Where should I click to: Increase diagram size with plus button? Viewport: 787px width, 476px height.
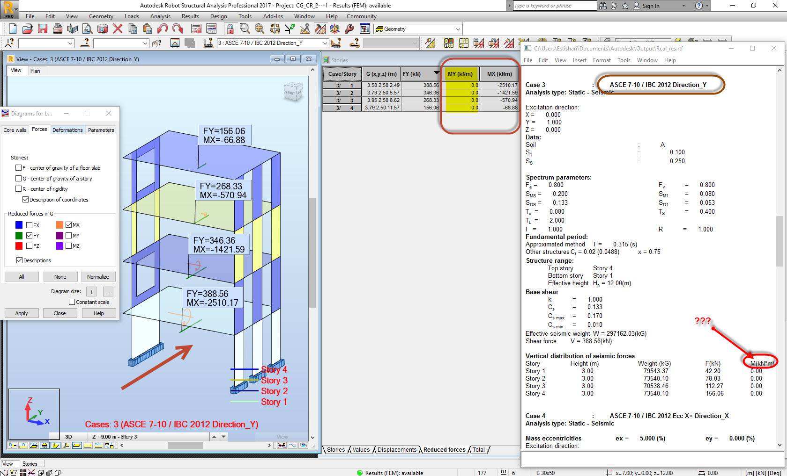point(91,291)
